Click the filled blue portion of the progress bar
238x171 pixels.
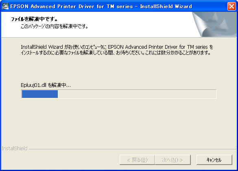(x=40, y=94)
